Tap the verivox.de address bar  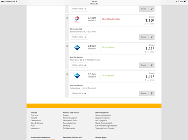94,4
